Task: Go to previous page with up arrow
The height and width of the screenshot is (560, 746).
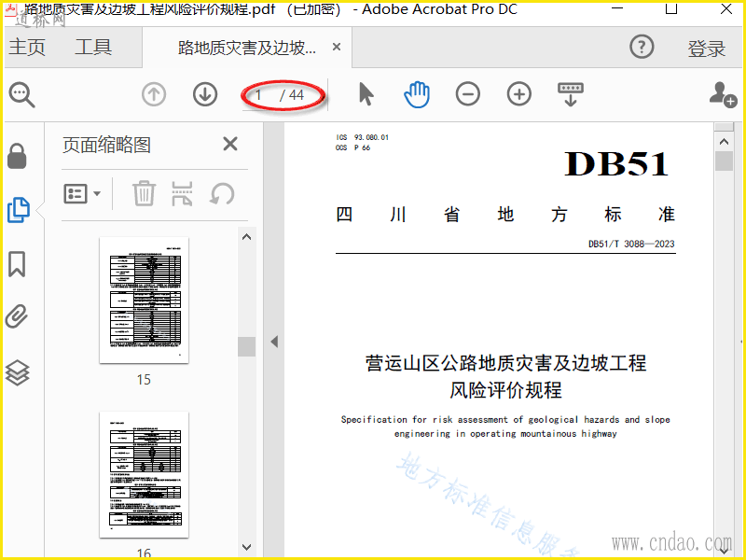Action: pos(154,94)
